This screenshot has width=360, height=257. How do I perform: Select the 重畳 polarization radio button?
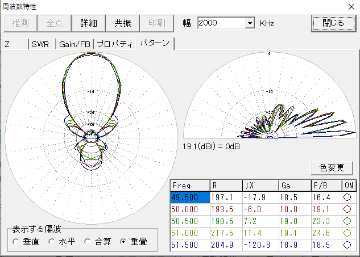[x=123, y=242]
